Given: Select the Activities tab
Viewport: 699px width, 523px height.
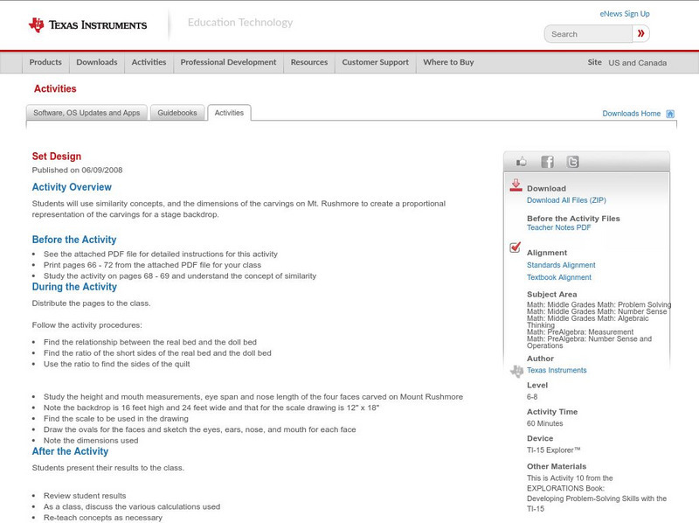Looking at the screenshot, I should [x=229, y=113].
